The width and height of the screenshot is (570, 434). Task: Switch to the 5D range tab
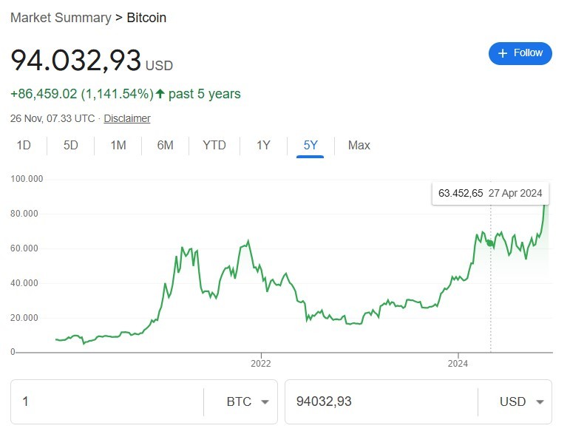coord(71,146)
